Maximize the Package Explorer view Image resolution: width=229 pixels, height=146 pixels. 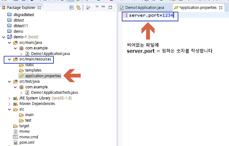110,7
